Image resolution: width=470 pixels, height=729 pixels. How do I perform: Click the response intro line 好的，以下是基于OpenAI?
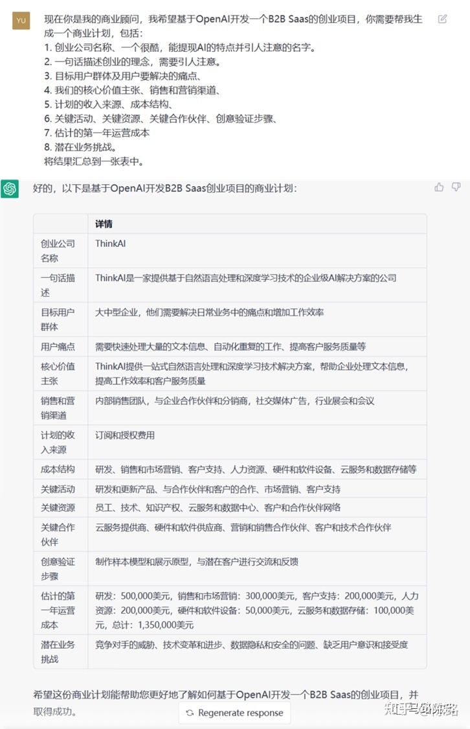click(x=165, y=189)
